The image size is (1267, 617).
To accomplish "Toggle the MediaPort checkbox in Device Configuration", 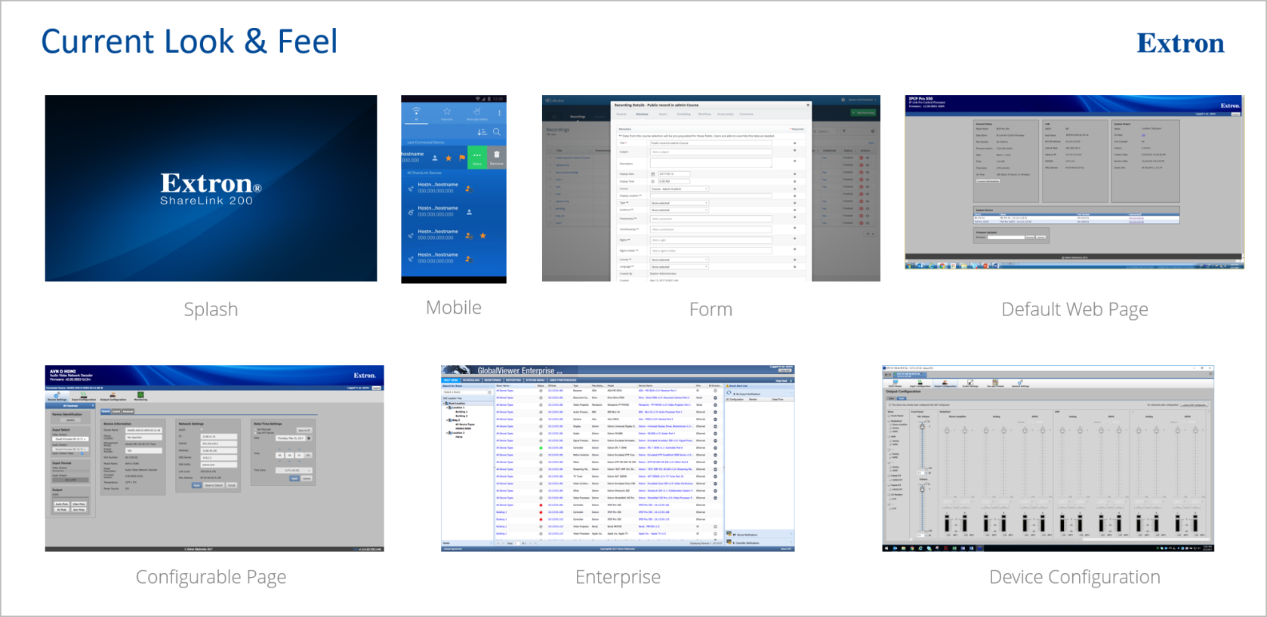I will click(889, 421).
